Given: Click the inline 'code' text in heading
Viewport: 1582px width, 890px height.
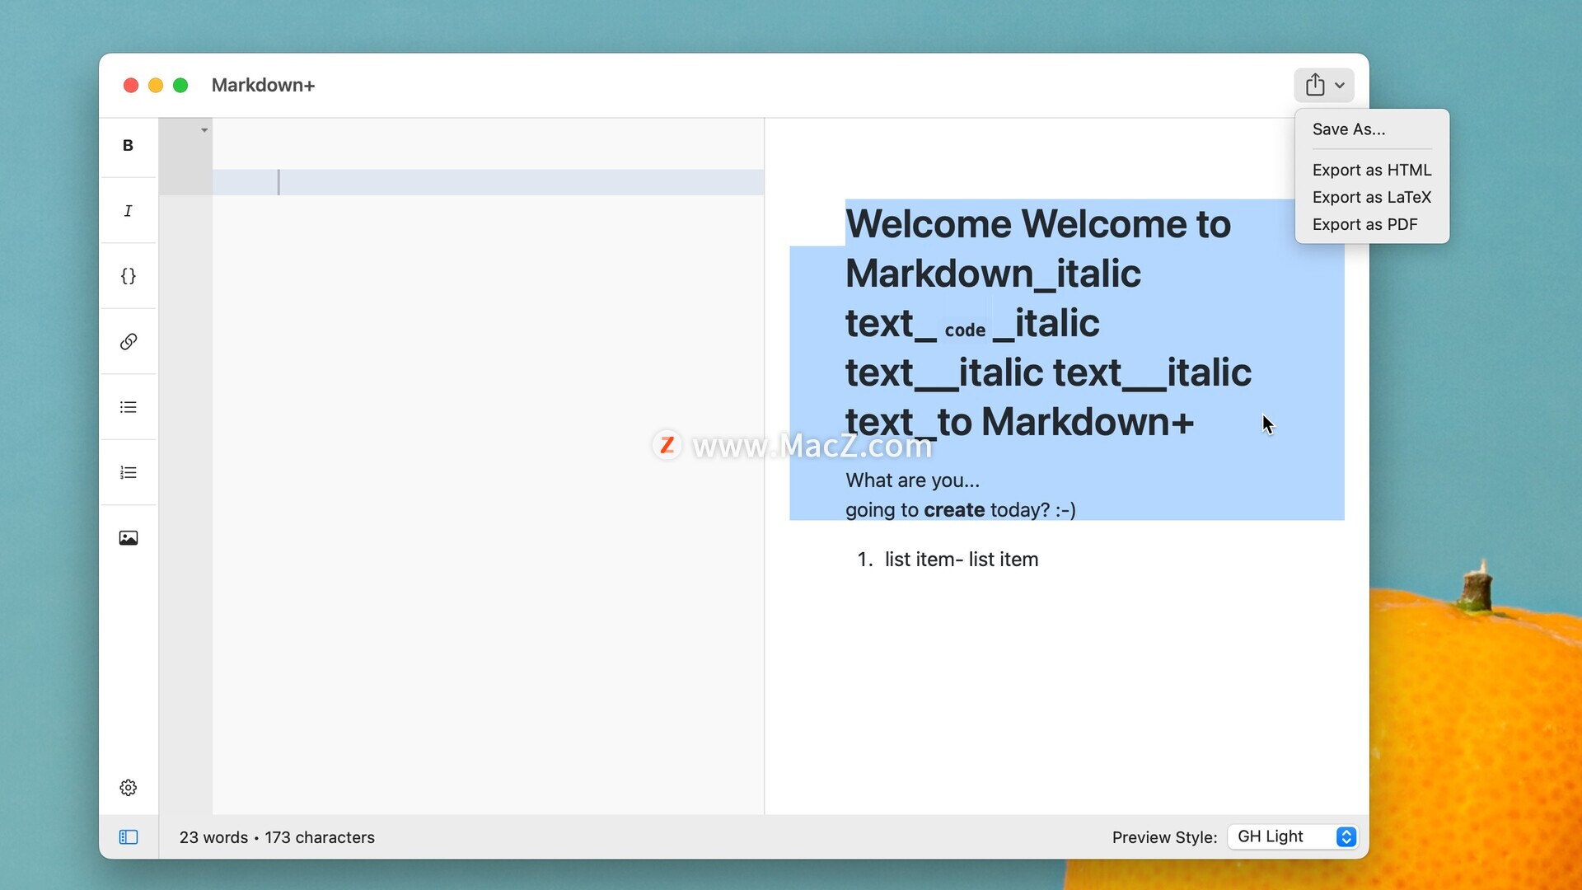Looking at the screenshot, I should 965,330.
